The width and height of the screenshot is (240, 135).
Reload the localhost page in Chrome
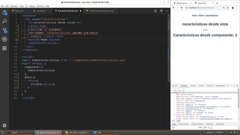pyautogui.click(x=181, y=7)
